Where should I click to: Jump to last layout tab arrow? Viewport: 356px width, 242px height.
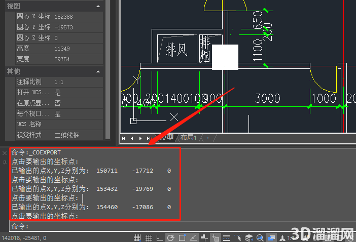click(x=149, y=138)
